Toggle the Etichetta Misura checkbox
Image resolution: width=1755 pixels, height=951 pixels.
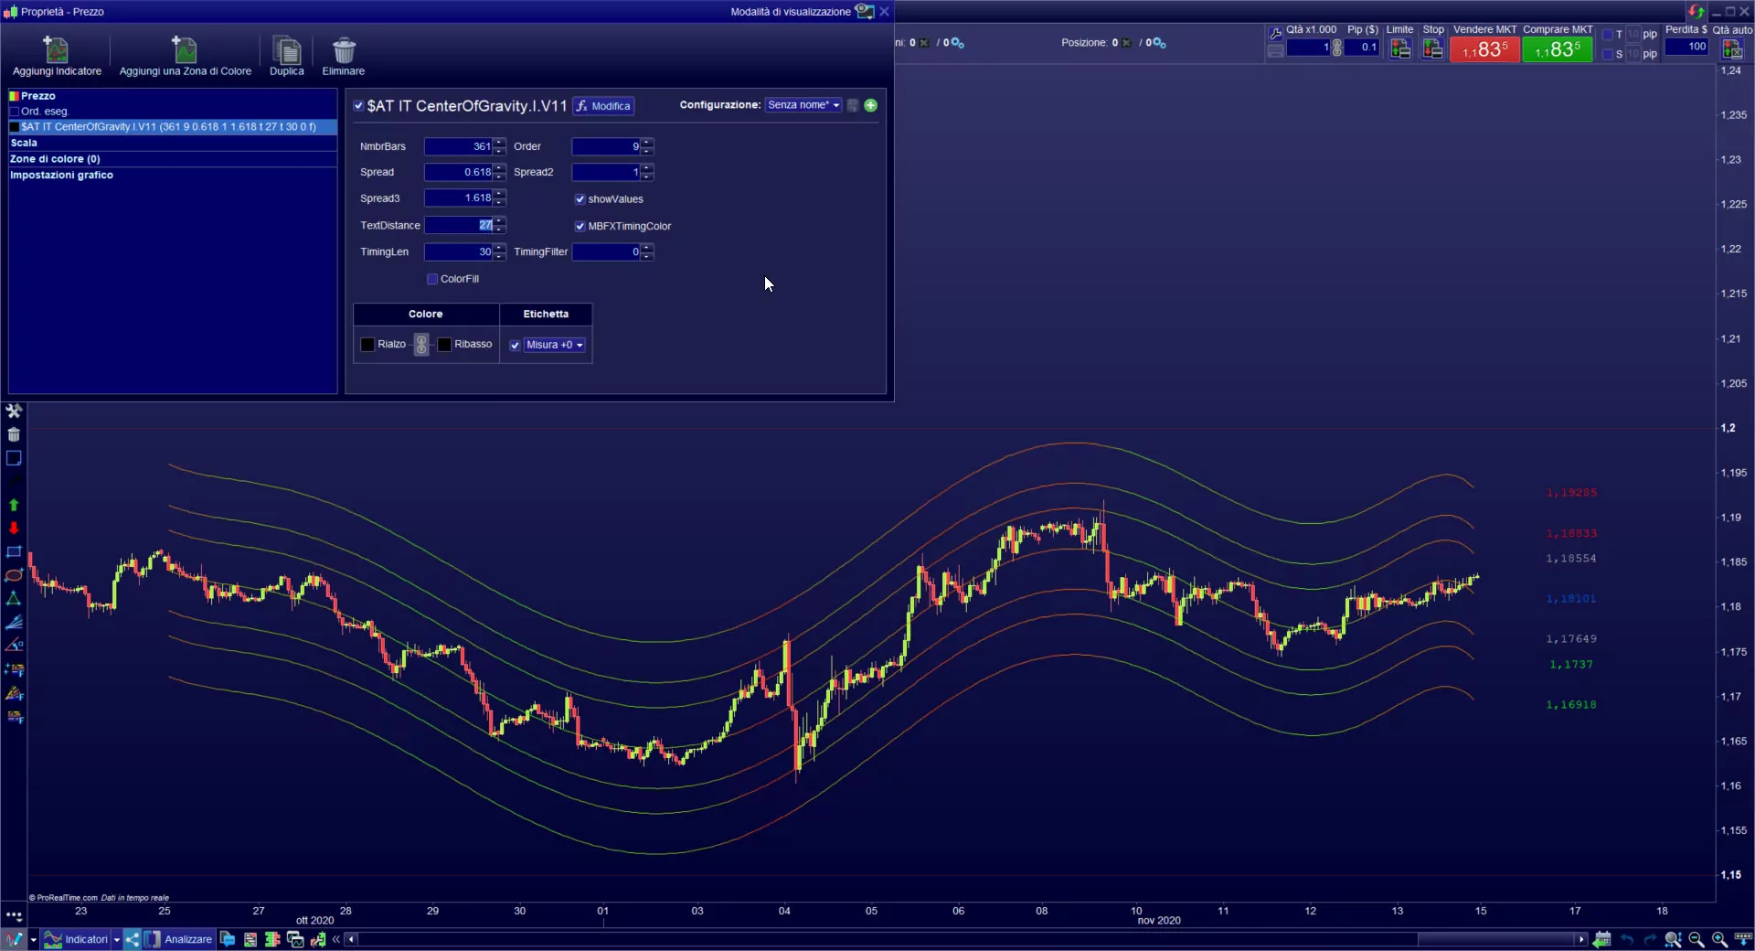pyautogui.click(x=516, y=346)
